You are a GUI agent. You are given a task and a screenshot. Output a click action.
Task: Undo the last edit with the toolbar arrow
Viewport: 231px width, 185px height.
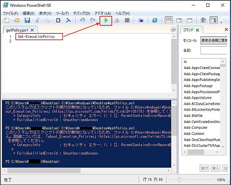[x=83, y=20]
